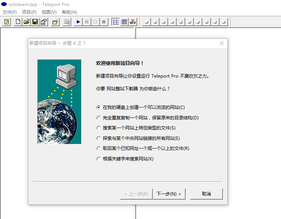Click the last thread status indicator
The width and height of the screenshot is (281, 219).
coord(224,22)
